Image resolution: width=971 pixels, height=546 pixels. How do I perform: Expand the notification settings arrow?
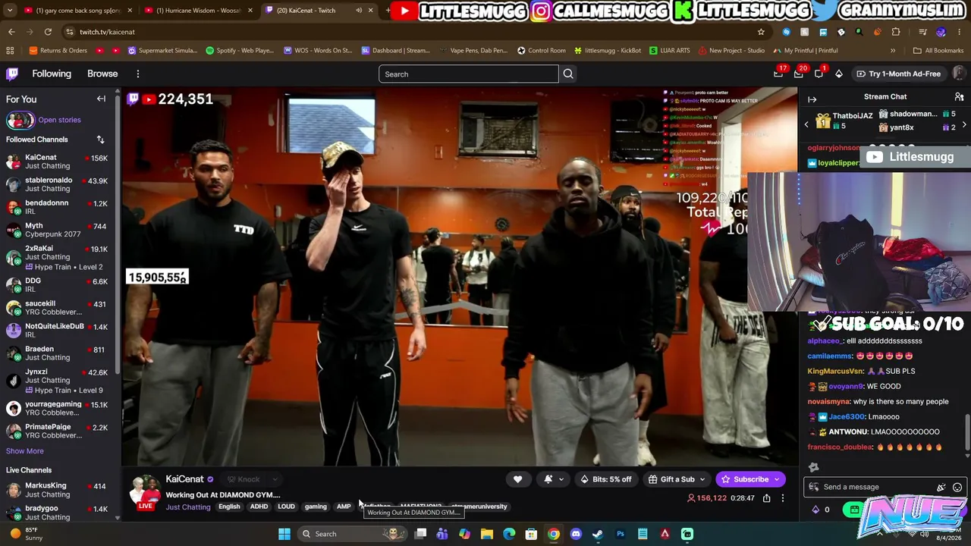click(x=561, y=479)
